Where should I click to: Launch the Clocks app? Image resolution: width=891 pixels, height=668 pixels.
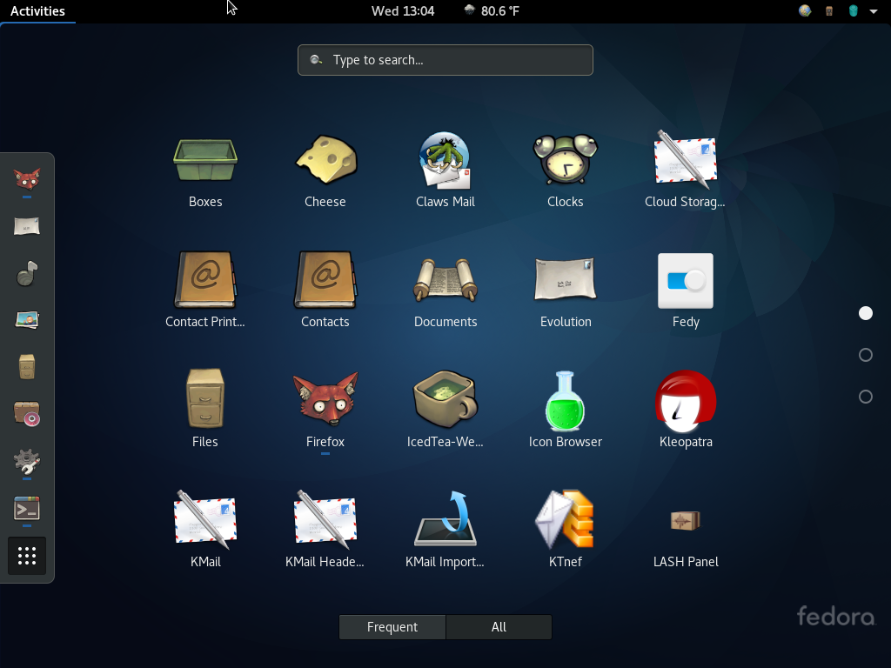566,170
